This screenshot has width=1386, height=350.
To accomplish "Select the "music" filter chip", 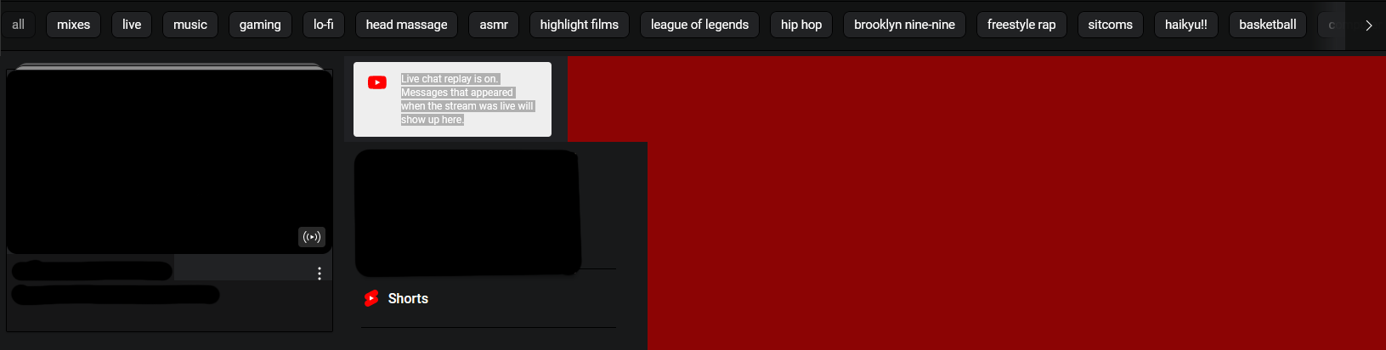I will click(x=190, y=25).
